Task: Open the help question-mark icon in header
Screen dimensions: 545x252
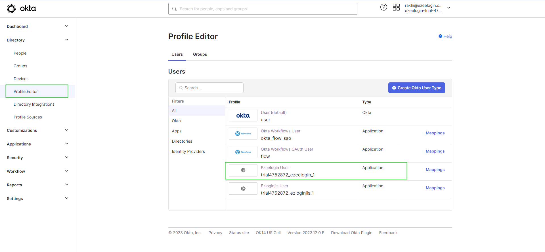Action: click(383, 7)
